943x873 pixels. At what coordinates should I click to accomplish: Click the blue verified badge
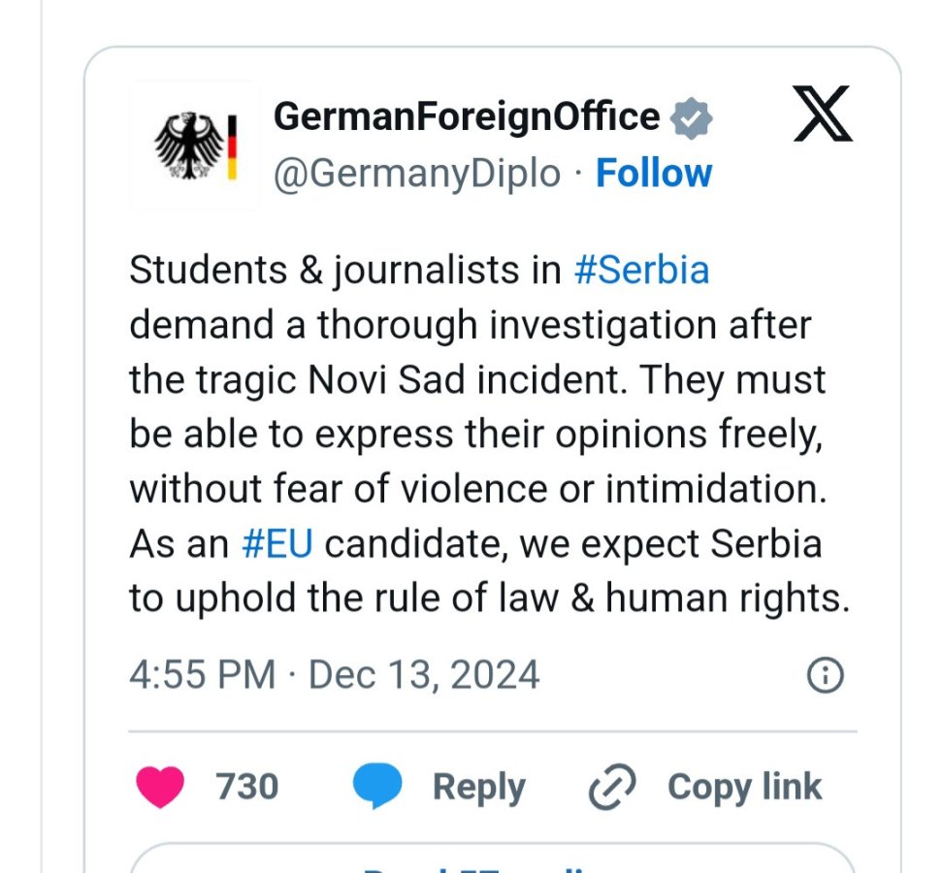(x=693, y=118)
